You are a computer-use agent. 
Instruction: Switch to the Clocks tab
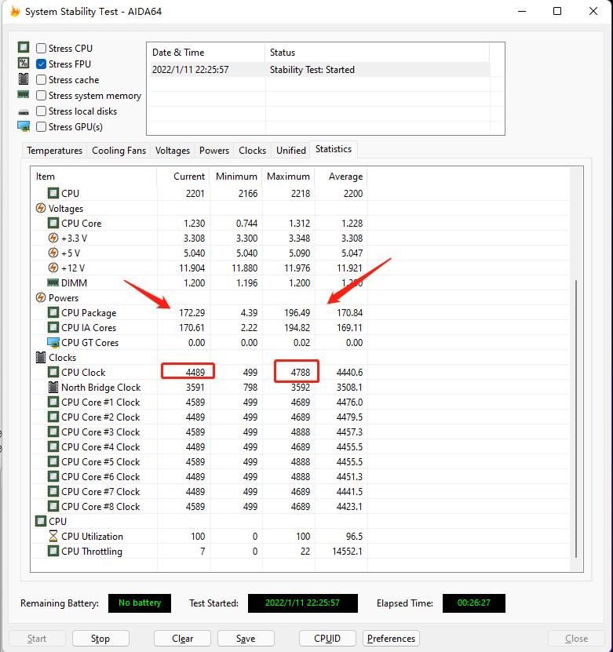(253, 150)
